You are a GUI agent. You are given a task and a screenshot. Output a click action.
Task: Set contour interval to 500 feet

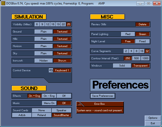(x=136, y=58)
